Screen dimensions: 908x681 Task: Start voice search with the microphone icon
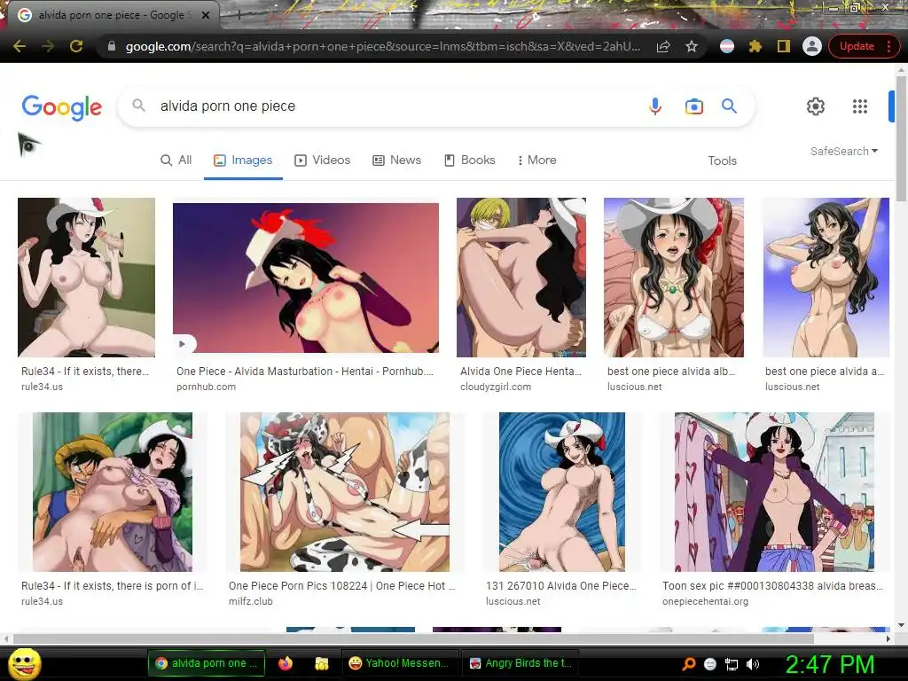(655, 106)
